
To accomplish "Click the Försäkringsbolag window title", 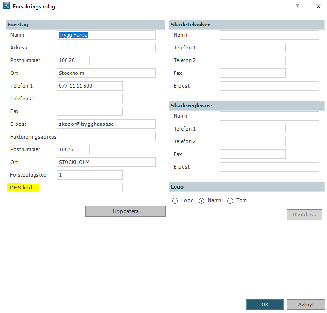I will 34,7.
